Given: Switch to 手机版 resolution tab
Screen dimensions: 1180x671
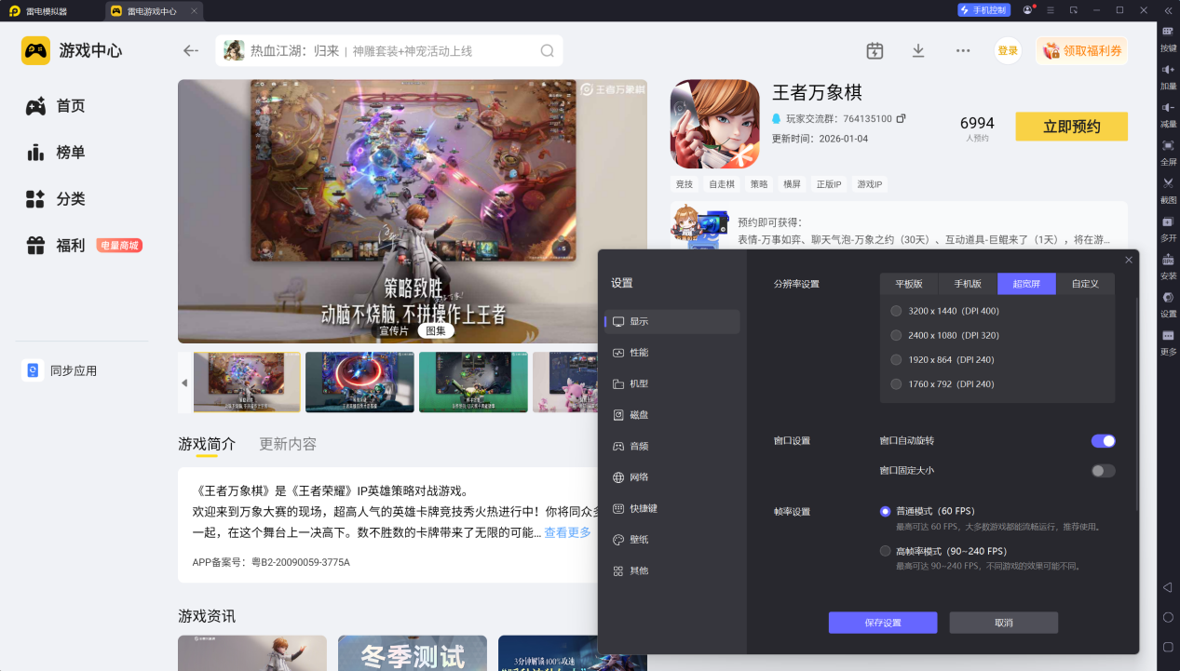Looking at the screenshot, I should point(968,284).
